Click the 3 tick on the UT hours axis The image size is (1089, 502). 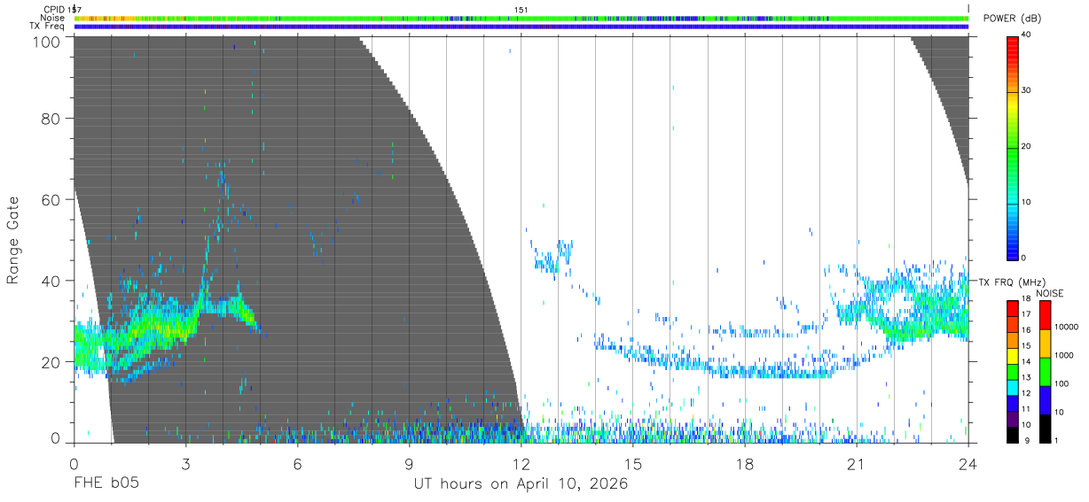tap(185, 464)
